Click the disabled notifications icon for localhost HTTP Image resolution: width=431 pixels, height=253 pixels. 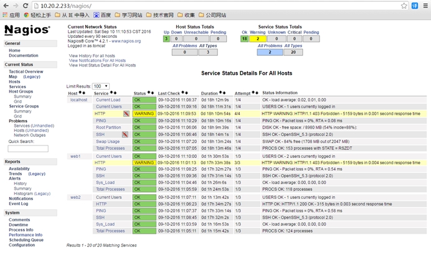[x=126, y=114]
